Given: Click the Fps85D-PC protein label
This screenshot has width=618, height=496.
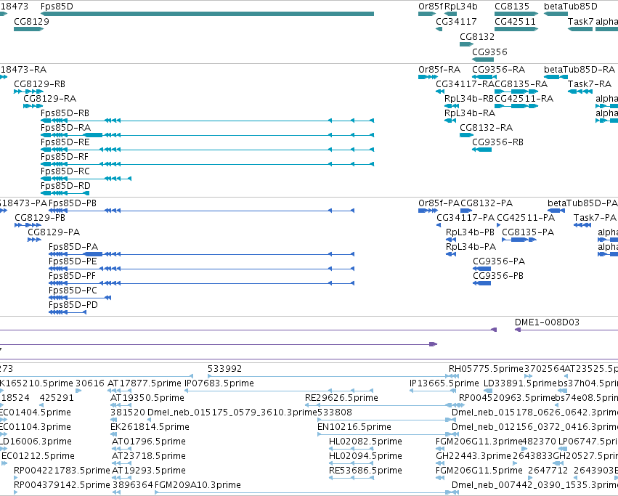Looking at the screenshot, I should [73, 290].
